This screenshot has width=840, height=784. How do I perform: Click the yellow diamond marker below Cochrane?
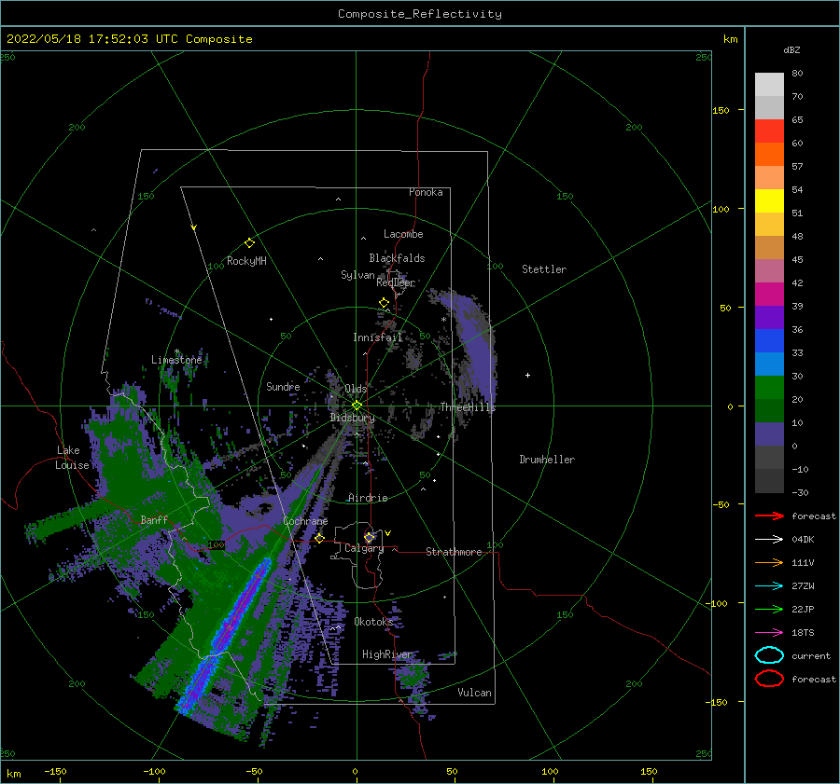coord(319,538)
